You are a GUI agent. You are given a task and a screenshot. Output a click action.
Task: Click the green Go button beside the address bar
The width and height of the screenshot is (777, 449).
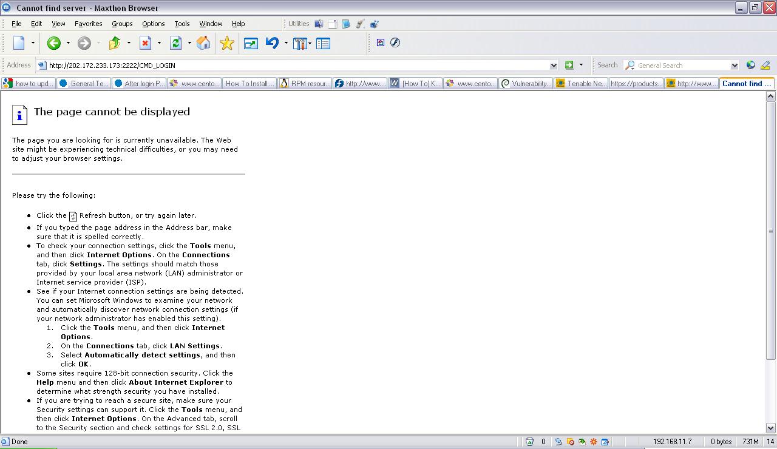point(569,65)
